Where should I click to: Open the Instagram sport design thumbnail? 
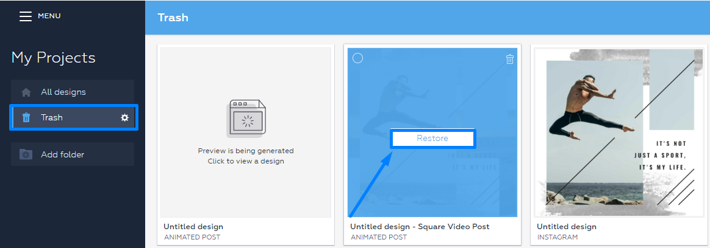click(x=619, y=133)
